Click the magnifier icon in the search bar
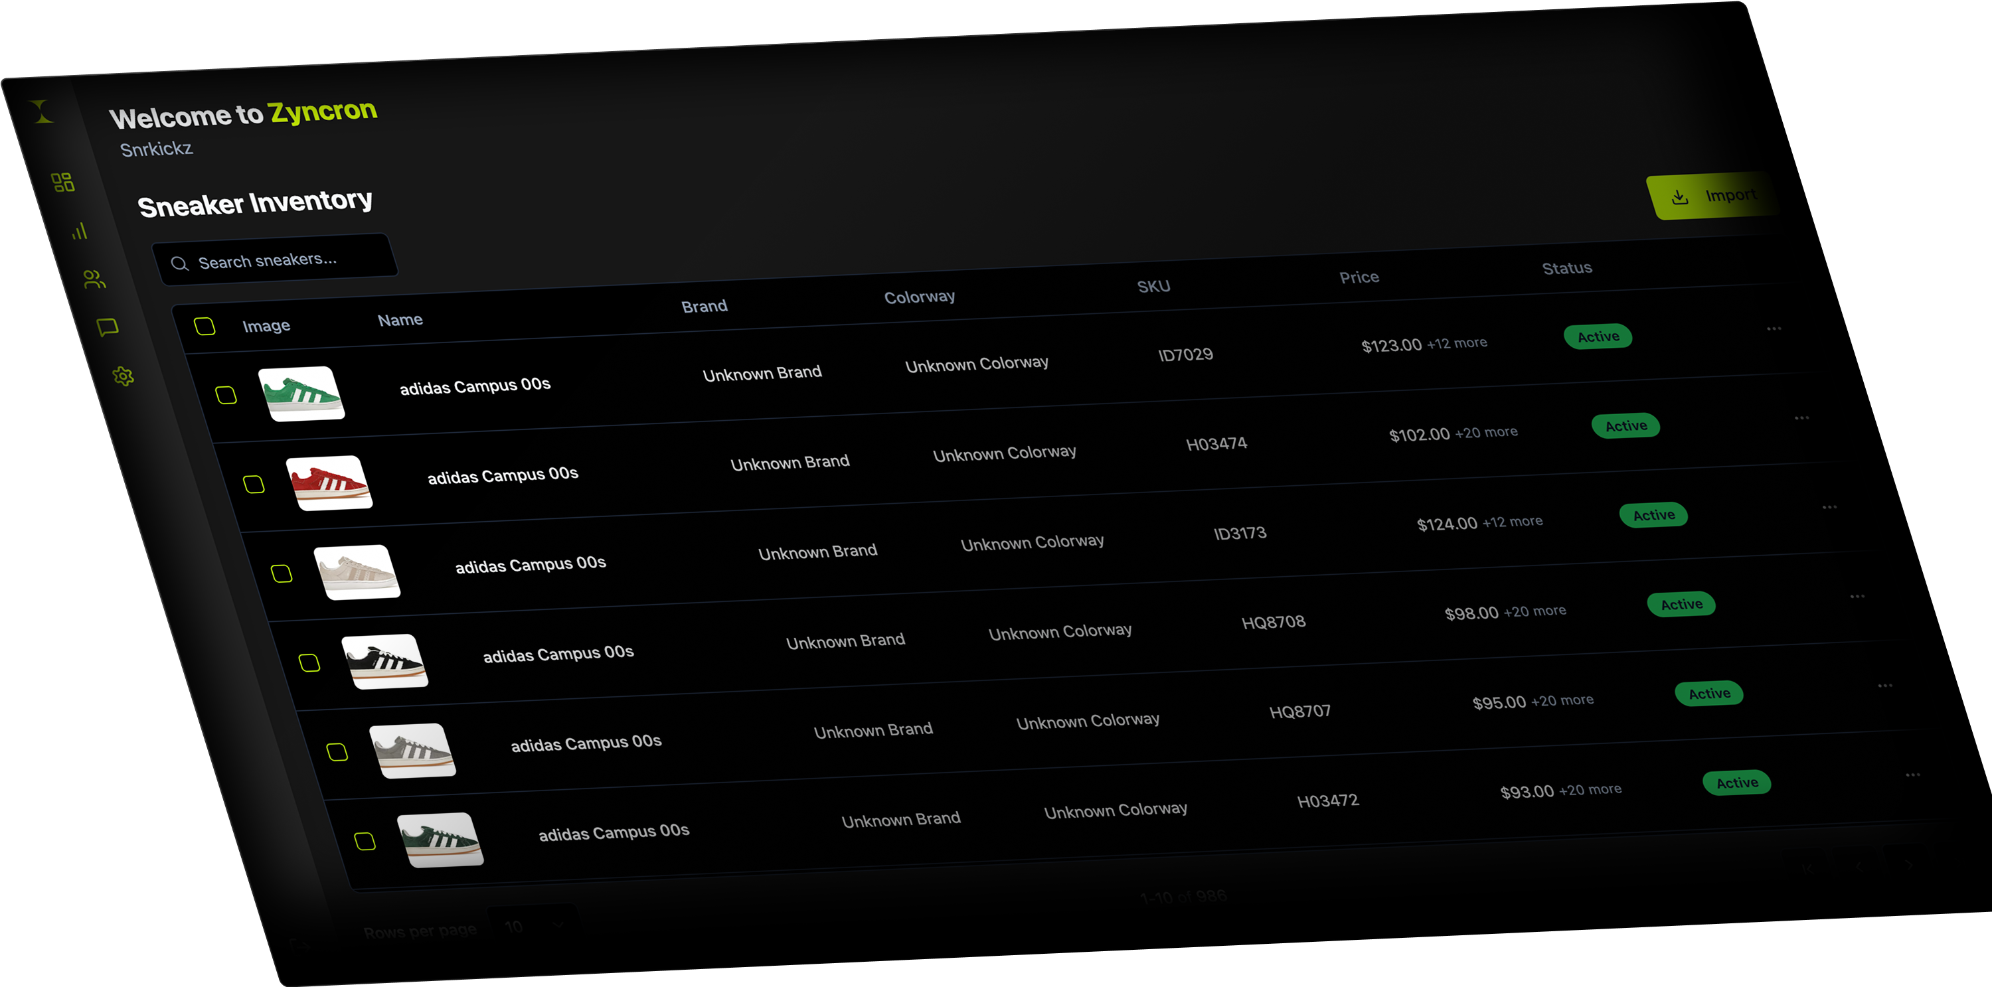The image size is (1992, 987). click(179, 263)
